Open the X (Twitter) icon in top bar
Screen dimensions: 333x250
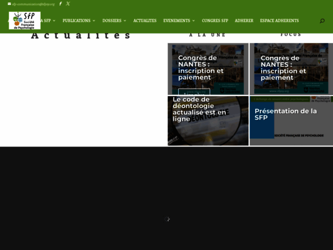pos(68,4)
